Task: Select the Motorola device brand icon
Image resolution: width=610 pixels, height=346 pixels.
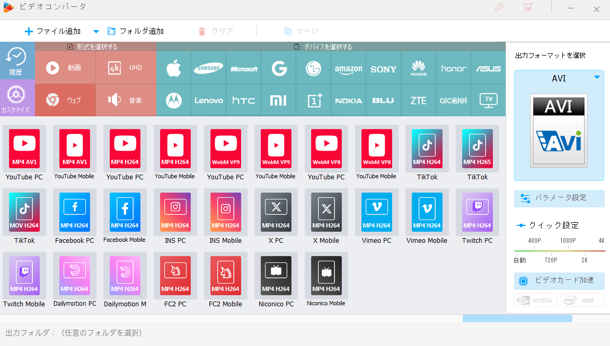Action: click(173, 101)
